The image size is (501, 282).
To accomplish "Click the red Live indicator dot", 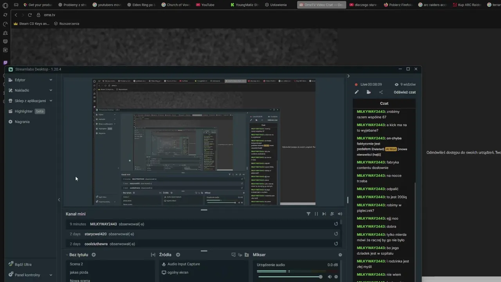I will (356, 85).
